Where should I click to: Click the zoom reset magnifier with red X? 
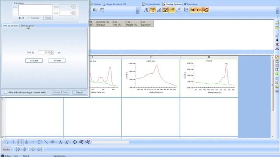[x=87, y=142]
